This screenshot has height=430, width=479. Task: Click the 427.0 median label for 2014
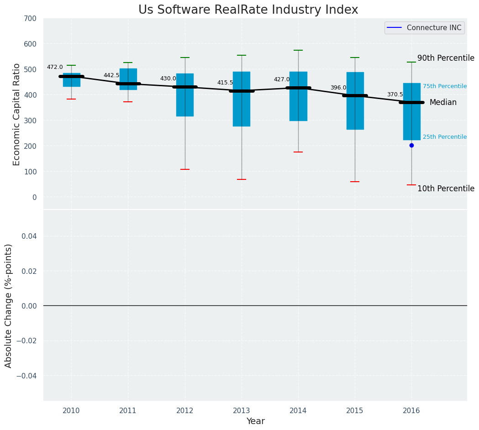click(282, 79)
